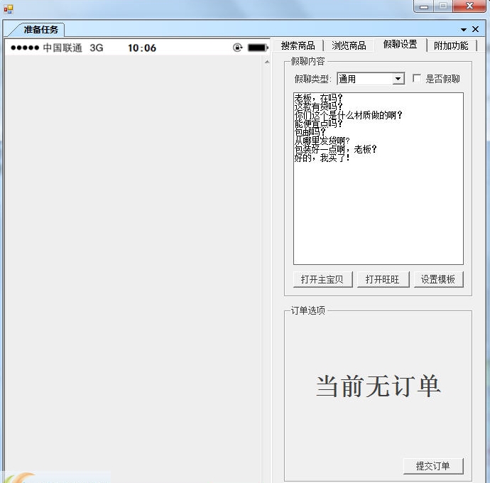Click the battery icon in phone status bar
The image size is (490, 483).
click(x=258, y=48)
